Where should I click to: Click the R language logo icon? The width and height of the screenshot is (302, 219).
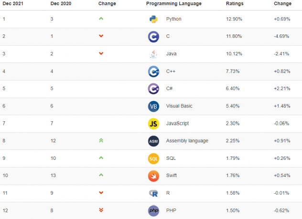tap(153, 193)
